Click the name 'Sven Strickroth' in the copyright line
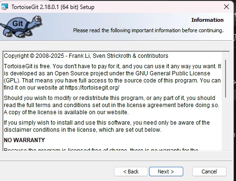This screenshot has height=181, width=236. pos(112,56)
